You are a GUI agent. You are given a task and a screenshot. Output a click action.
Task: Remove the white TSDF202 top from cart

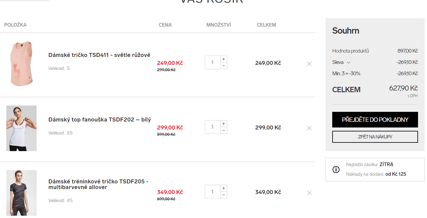click(x=309, y=128)
